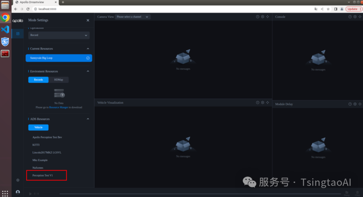
Task: Choose the Mkz Example vehicle
Action: click(40, 160)
